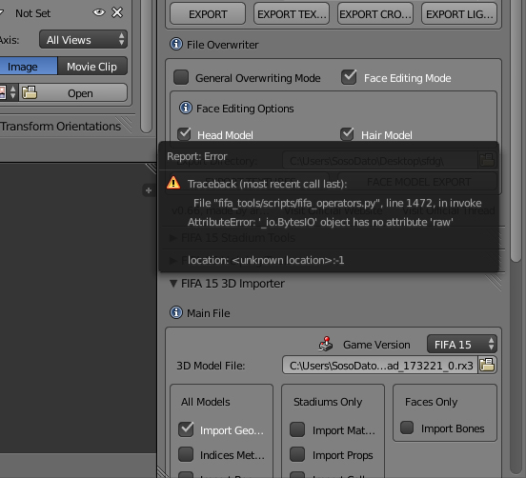Click the Game Version joystick icon
526x478 pixels.
pyautogui.click(x=325, y=344)
